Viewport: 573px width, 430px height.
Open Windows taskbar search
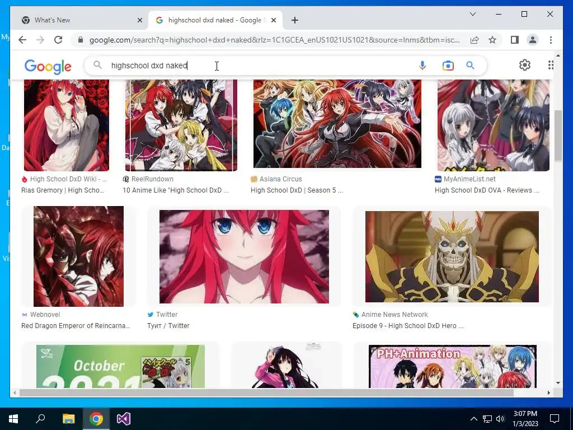click(40, 419)
